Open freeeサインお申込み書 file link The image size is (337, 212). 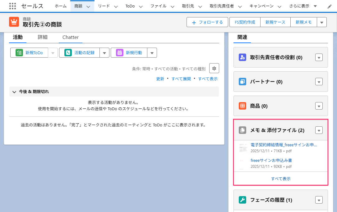pyautogui.click(x=271, y=160)
